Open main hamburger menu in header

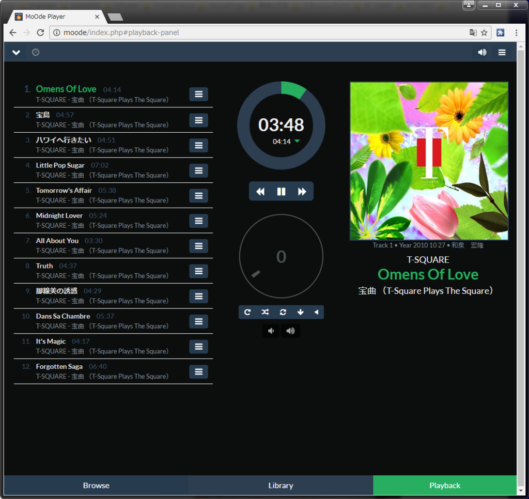click(502, 52)
